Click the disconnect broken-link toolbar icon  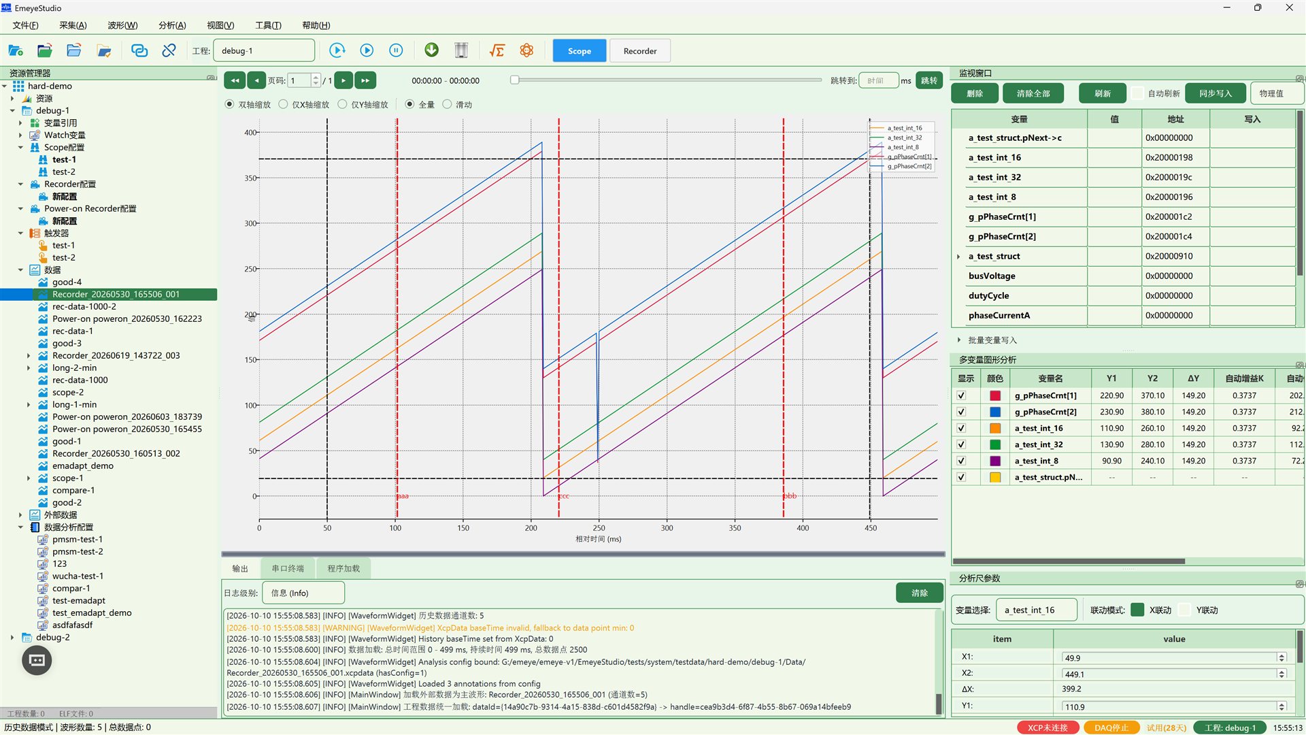[169, 50]
